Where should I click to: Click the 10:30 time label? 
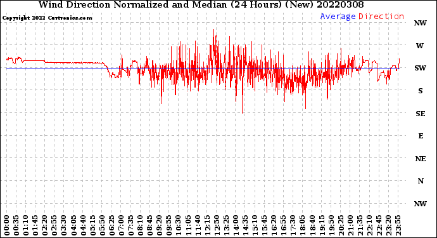pyautogui.click(x=179, y=225)
